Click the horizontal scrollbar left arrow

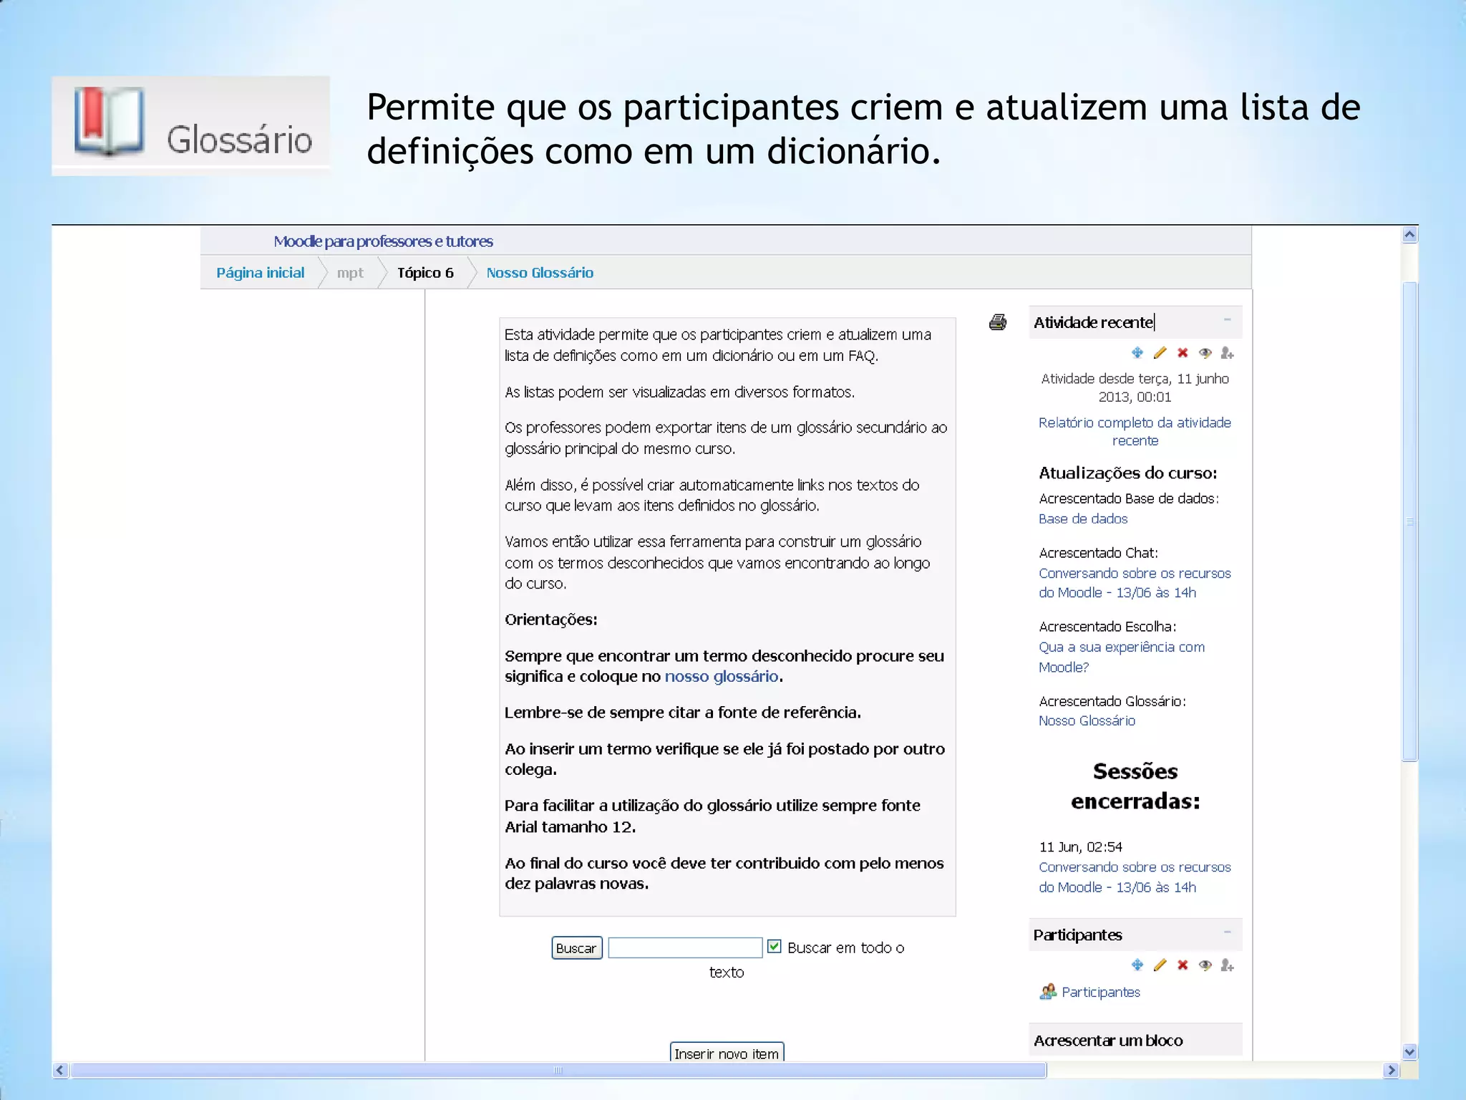pyautogui.click(x=60, y=1070)
